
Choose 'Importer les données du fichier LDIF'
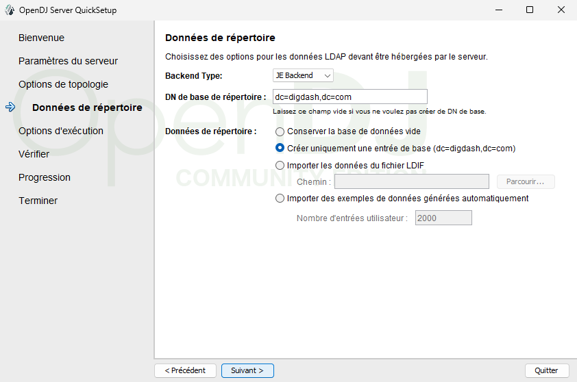pyautogui.click(x=280, y=165)
